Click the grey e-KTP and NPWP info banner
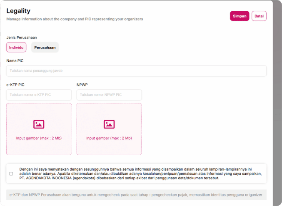Viewport: 282px width, 206px height. pyautogui.click(x=136, y=195)
